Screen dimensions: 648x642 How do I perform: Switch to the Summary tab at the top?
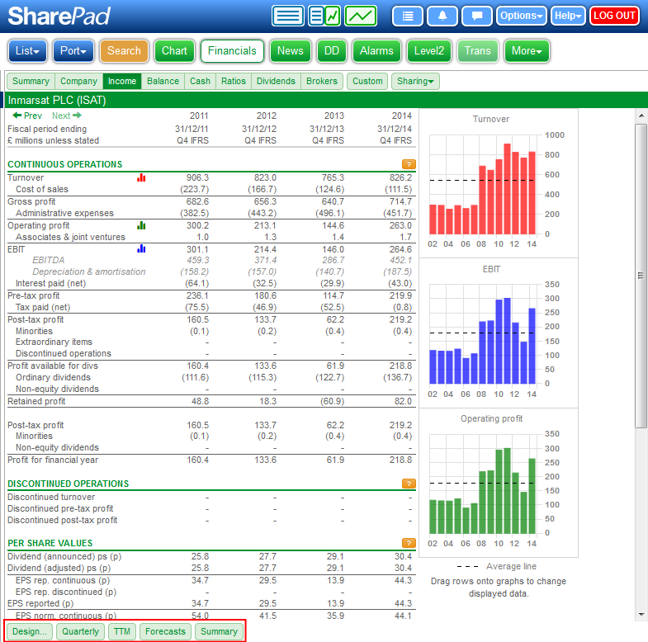[31, 81]
